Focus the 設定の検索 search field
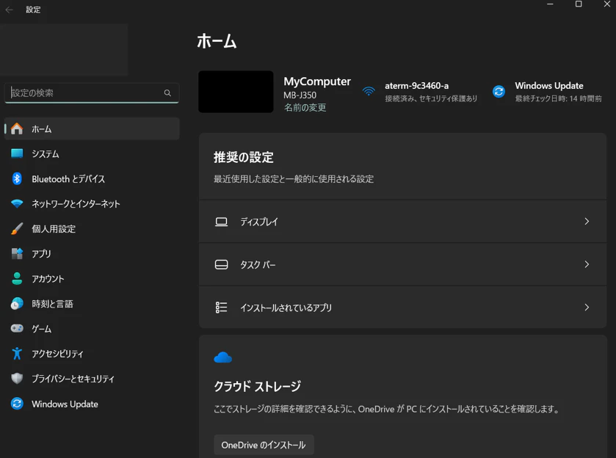616x458 pixels. pyautogui.click(x=92, y=93)
